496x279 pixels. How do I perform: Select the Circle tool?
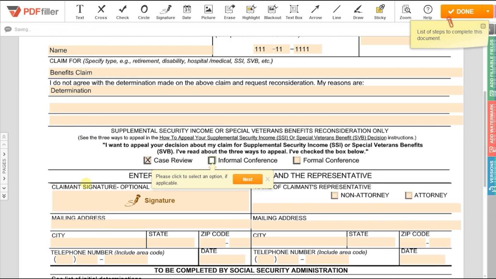pos(144,12)
